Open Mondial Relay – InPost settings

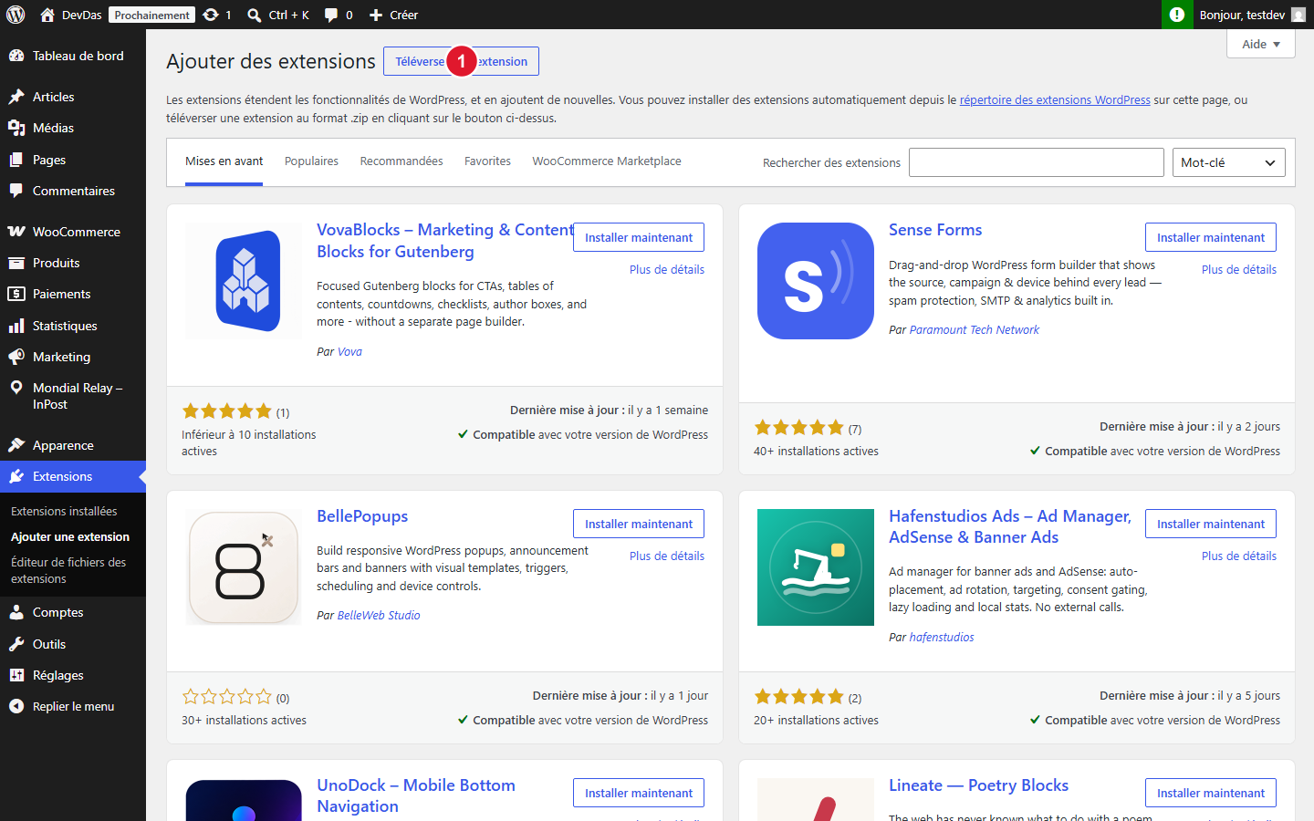click(73, 396)
